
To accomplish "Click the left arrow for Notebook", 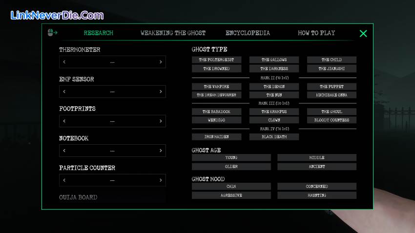I will [x=64, y=151].
